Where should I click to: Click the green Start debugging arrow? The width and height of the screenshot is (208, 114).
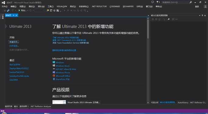[x=19, y=10]
